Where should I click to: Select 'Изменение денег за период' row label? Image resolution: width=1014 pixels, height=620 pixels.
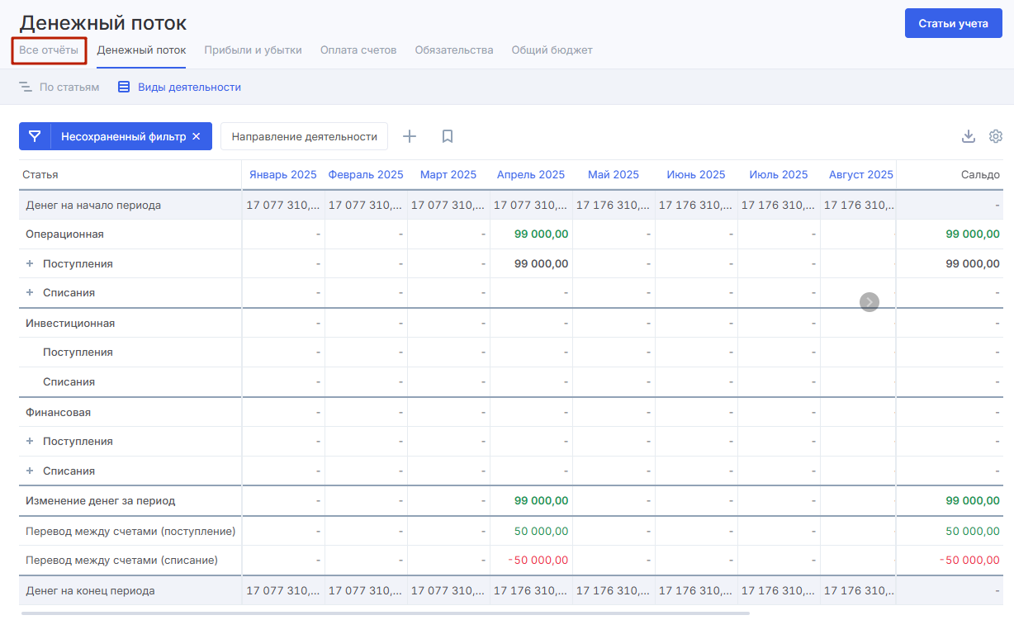101,501
